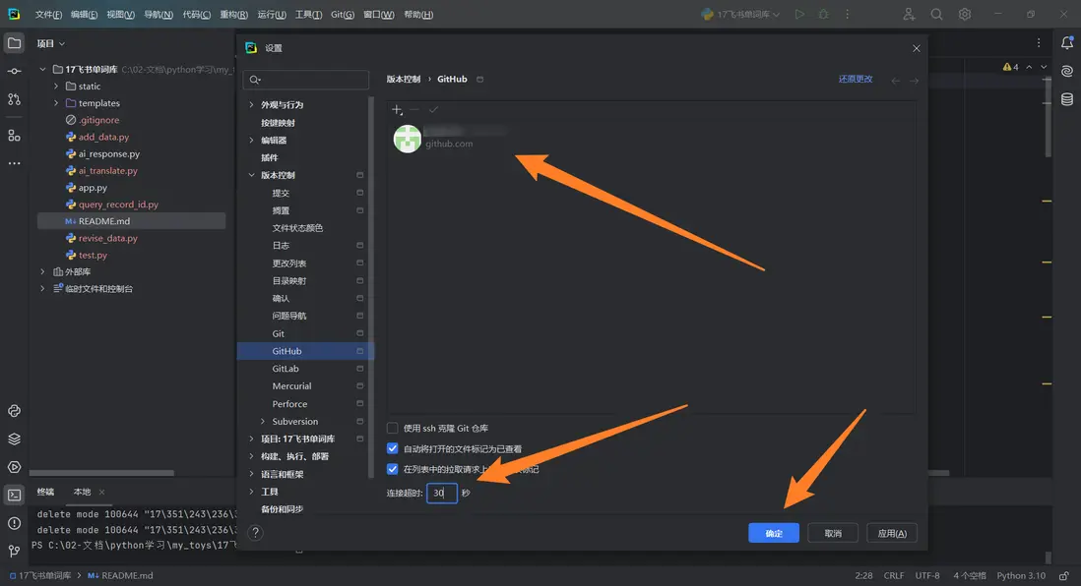Open the Notifications bell icon
This screenshot has height=586, width=1081.
tap(1066, 42)
